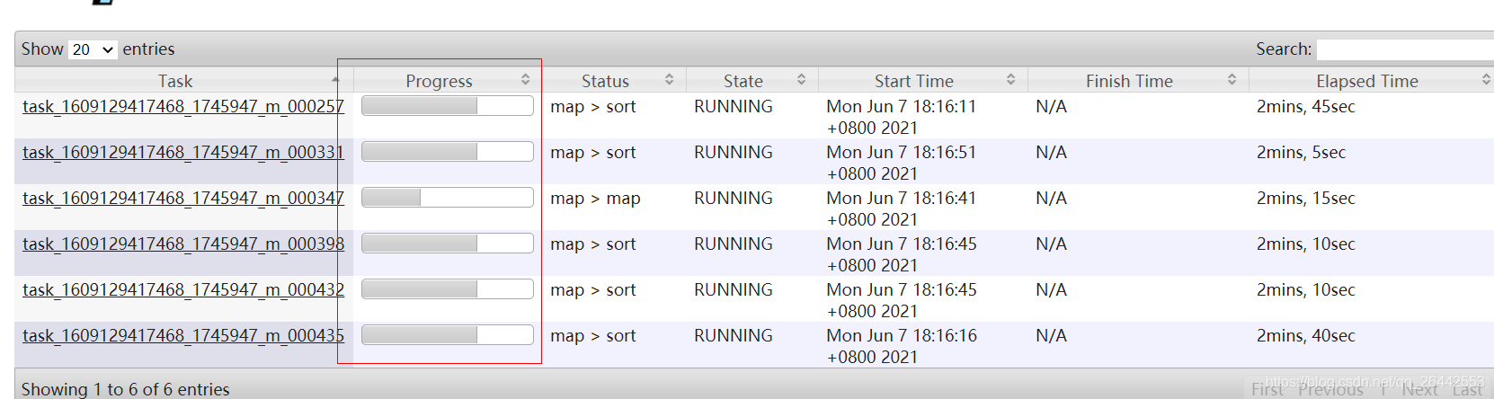
Task: Open task link ending in m_000432
Action: point(182,289)
